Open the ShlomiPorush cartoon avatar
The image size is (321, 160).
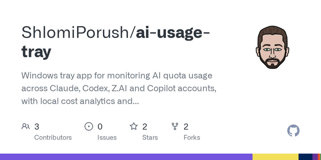point(273,47)
